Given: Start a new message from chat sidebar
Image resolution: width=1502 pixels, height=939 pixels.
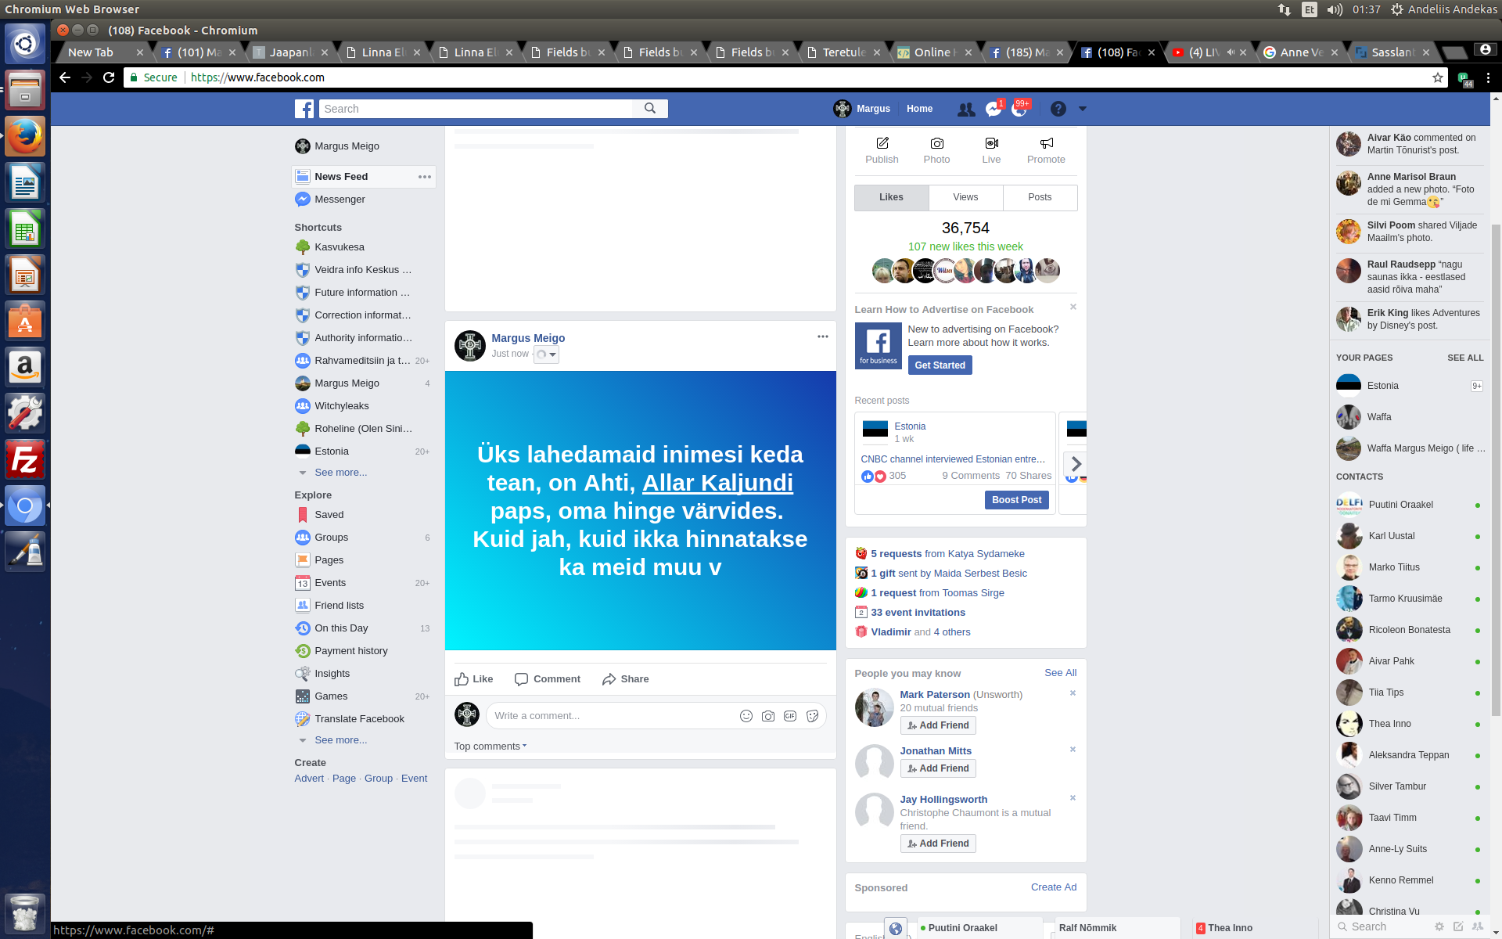Looking at the screenshot, I should click(x=1458, y=926).
